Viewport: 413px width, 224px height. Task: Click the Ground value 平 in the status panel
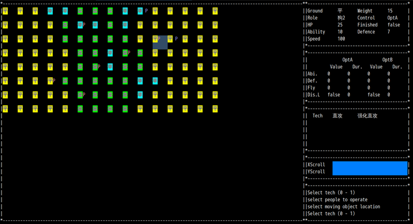pyautogui.click(x=340, y=11)
